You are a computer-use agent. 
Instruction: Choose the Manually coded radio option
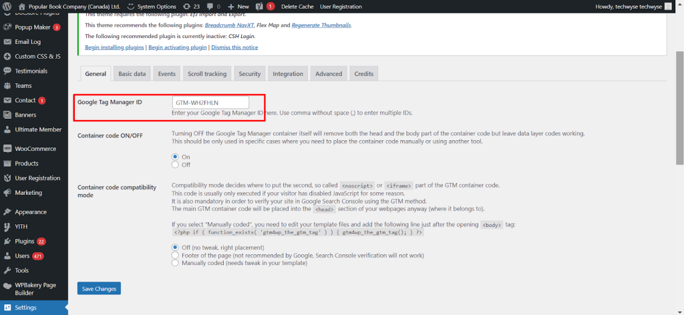tap(176, 263)
